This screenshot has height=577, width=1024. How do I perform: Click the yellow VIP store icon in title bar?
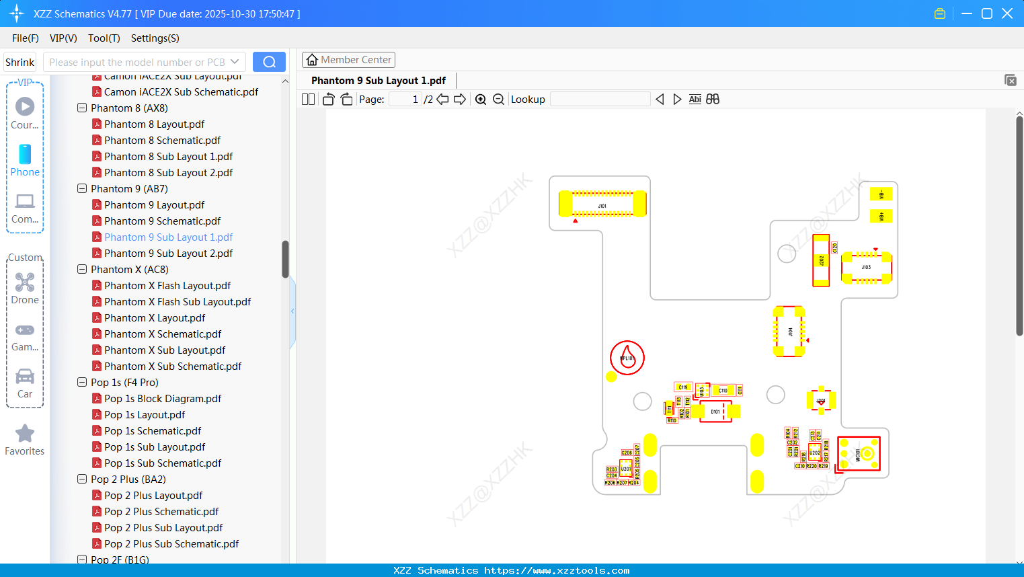coord(940,13)
